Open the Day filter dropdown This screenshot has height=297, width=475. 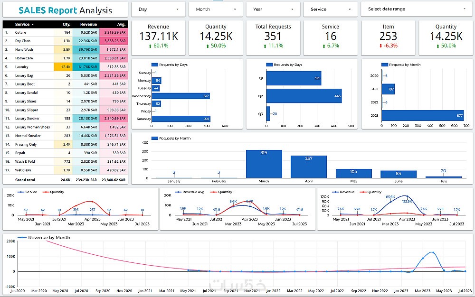(158, 9)
